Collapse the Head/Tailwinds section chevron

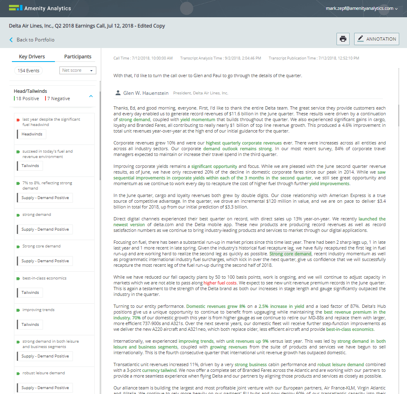point(91,96)
